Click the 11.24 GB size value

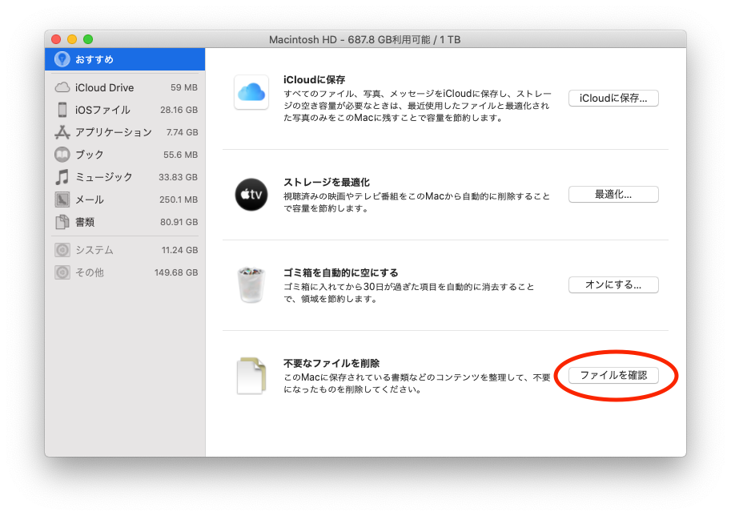point(180,250)
